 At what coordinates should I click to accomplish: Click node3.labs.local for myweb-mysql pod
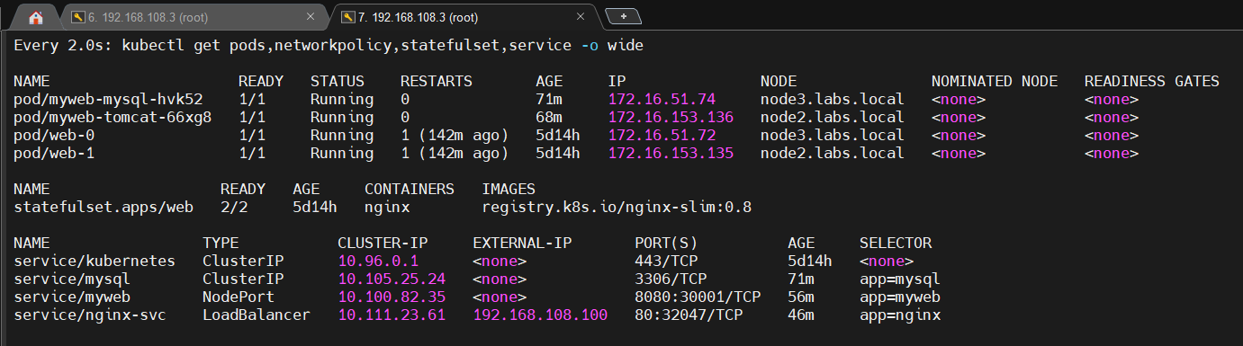[833, 99]
